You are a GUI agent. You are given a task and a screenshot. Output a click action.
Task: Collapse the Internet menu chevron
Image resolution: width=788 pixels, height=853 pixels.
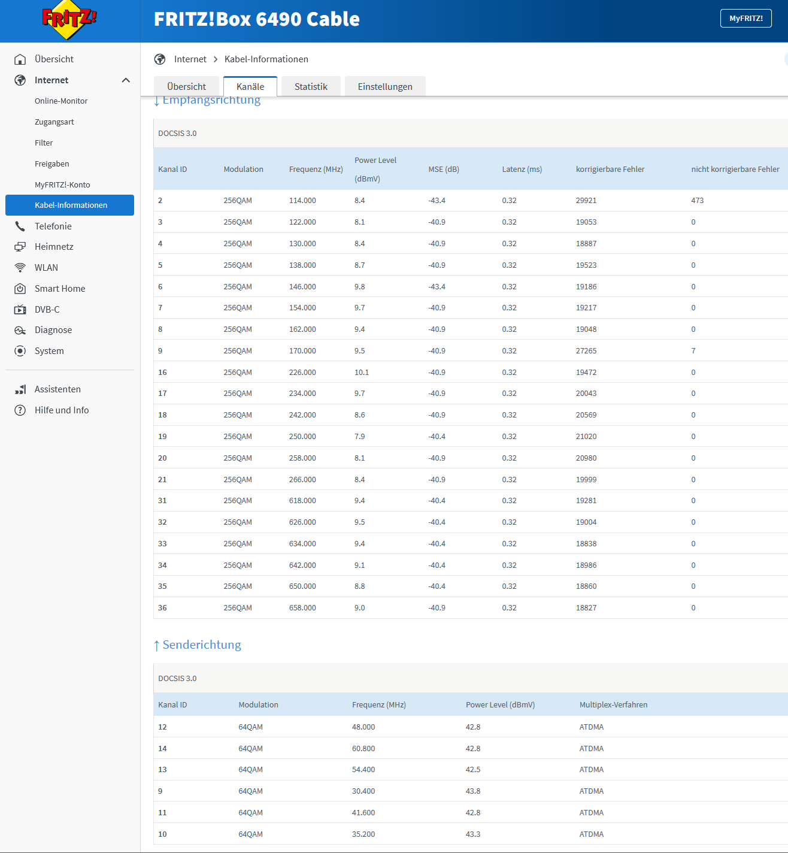(x=126, y=80)
